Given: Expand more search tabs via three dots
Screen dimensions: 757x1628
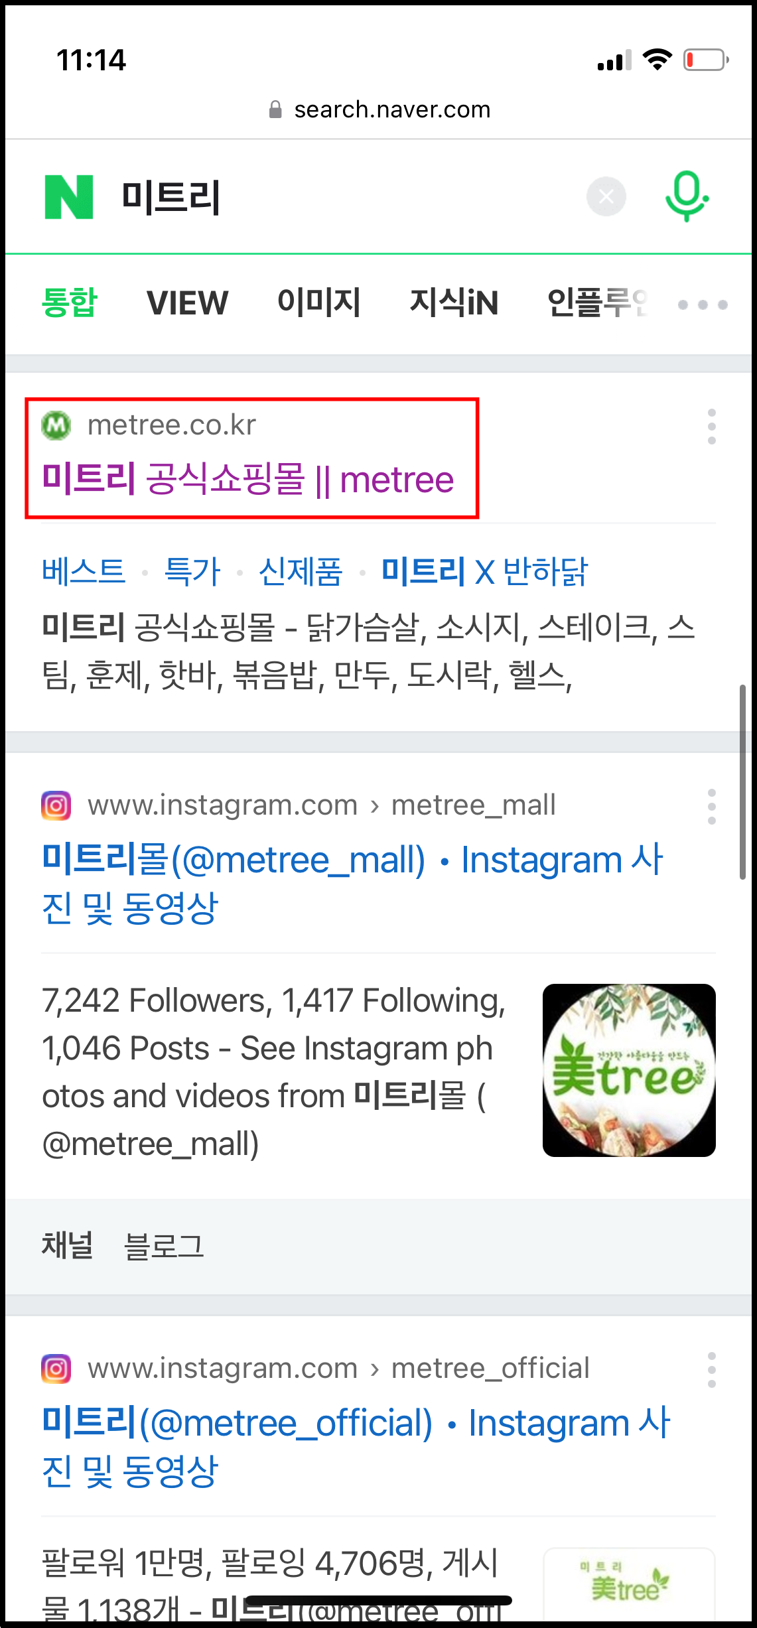Looking at the screenshot, I should (x=703, y=305).
